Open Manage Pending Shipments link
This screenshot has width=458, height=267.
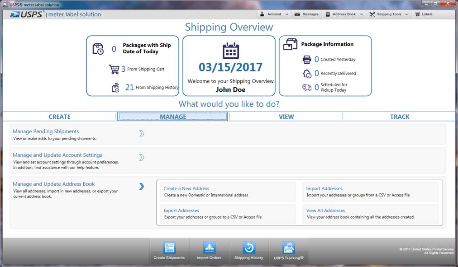coord(46,131)
